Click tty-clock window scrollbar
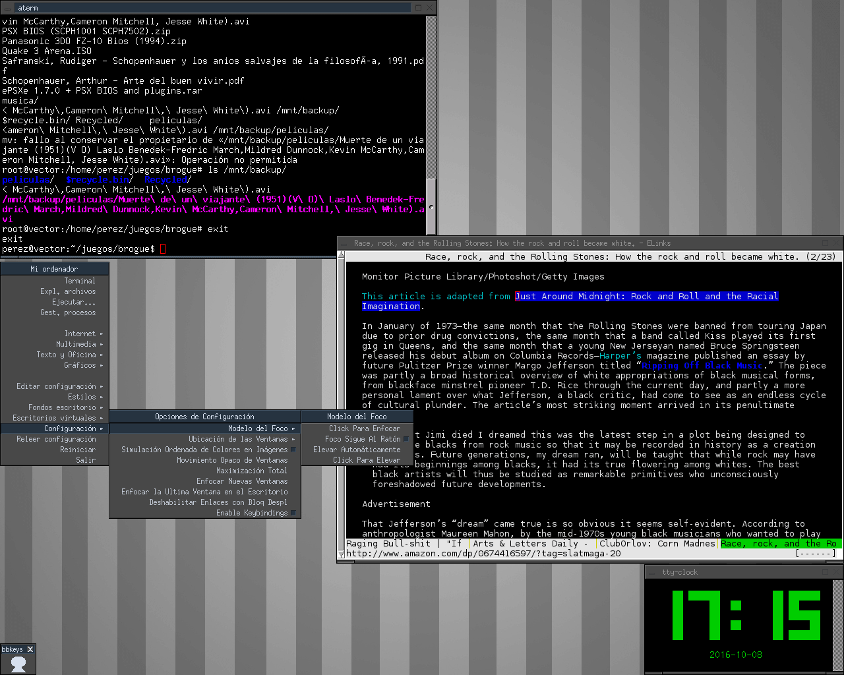844x675 pixels. tap(837, 626)
